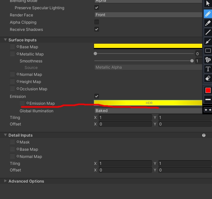Open the Render Face dropdown
212x199 pixels.
[x=148, y=15]
